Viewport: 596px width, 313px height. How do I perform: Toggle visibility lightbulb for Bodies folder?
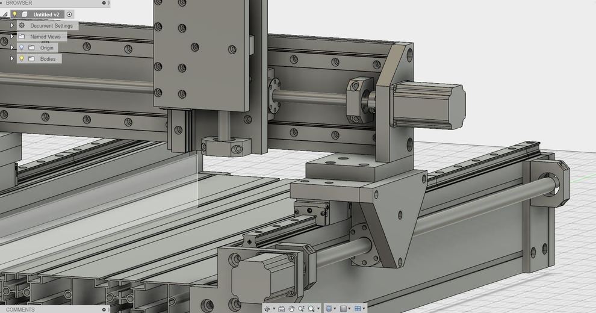click(x=22, y=59)
